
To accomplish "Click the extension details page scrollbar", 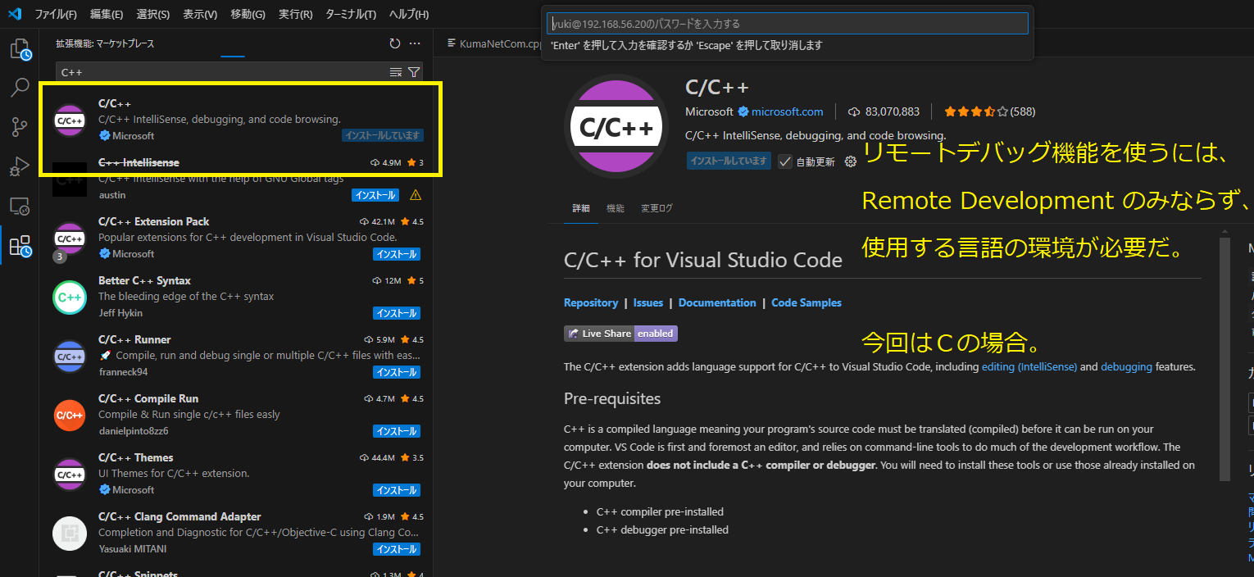I will pyautogui.click(x=1225, y=358).
